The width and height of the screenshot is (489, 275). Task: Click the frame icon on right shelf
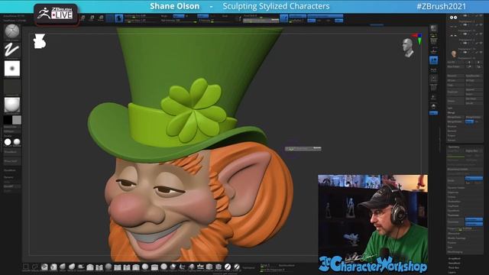click(433, 79)
